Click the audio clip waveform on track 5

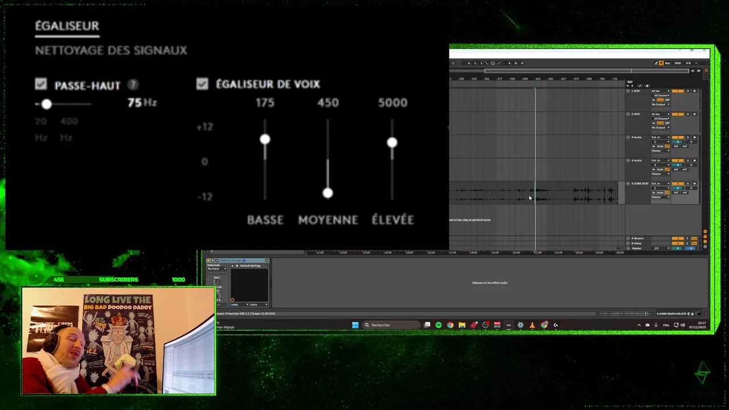[533, 195]
